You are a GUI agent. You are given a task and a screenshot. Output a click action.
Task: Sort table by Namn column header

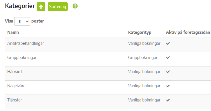(x=13, y=32)
